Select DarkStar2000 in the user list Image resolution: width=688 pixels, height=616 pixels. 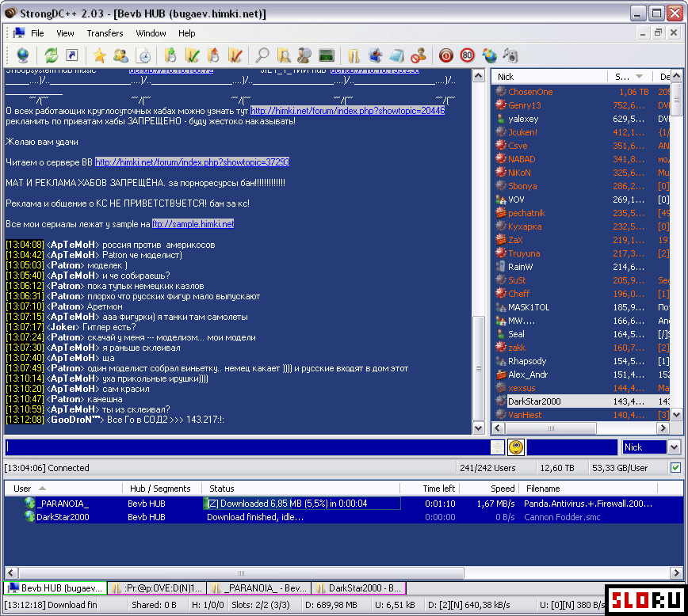[x=583, y=401]
